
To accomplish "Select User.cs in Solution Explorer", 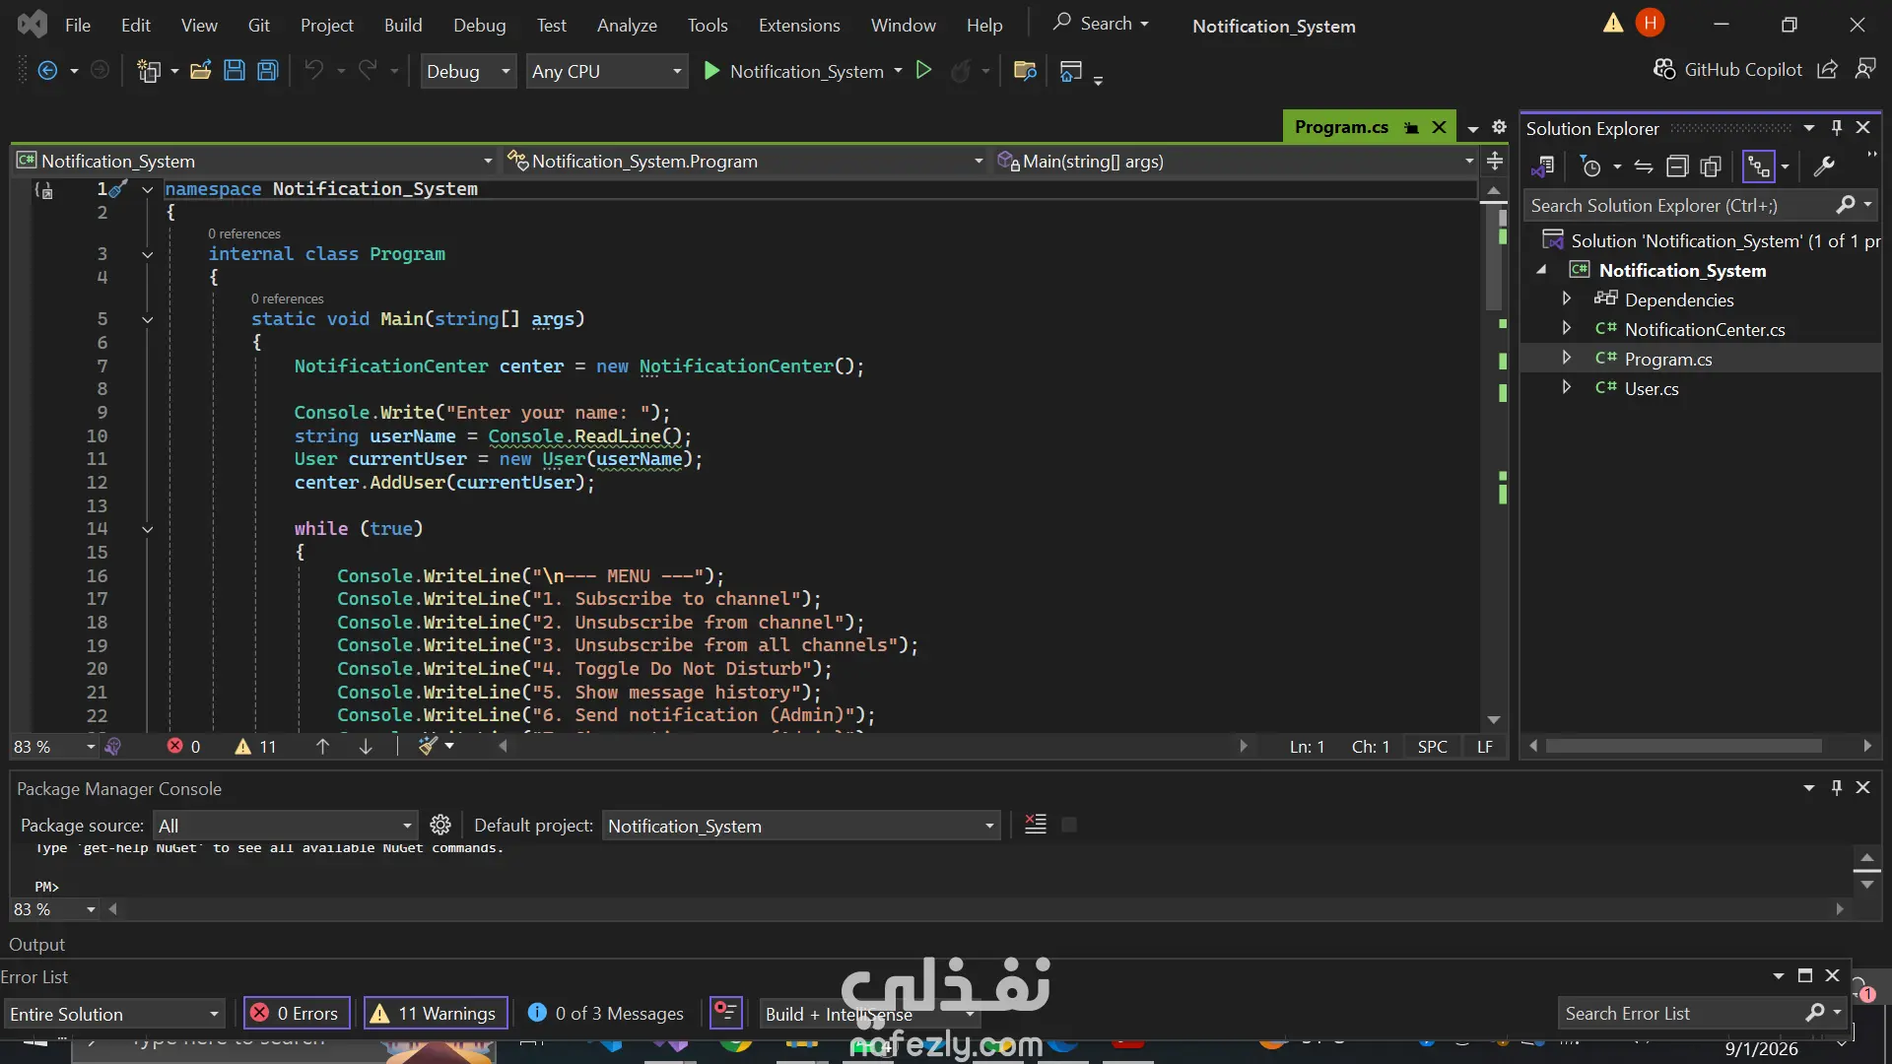I will coord(1651,388).
